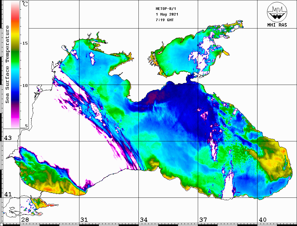
Task: Click longitude label '34'
Action: pyautogui.click(x=144, y=220)
